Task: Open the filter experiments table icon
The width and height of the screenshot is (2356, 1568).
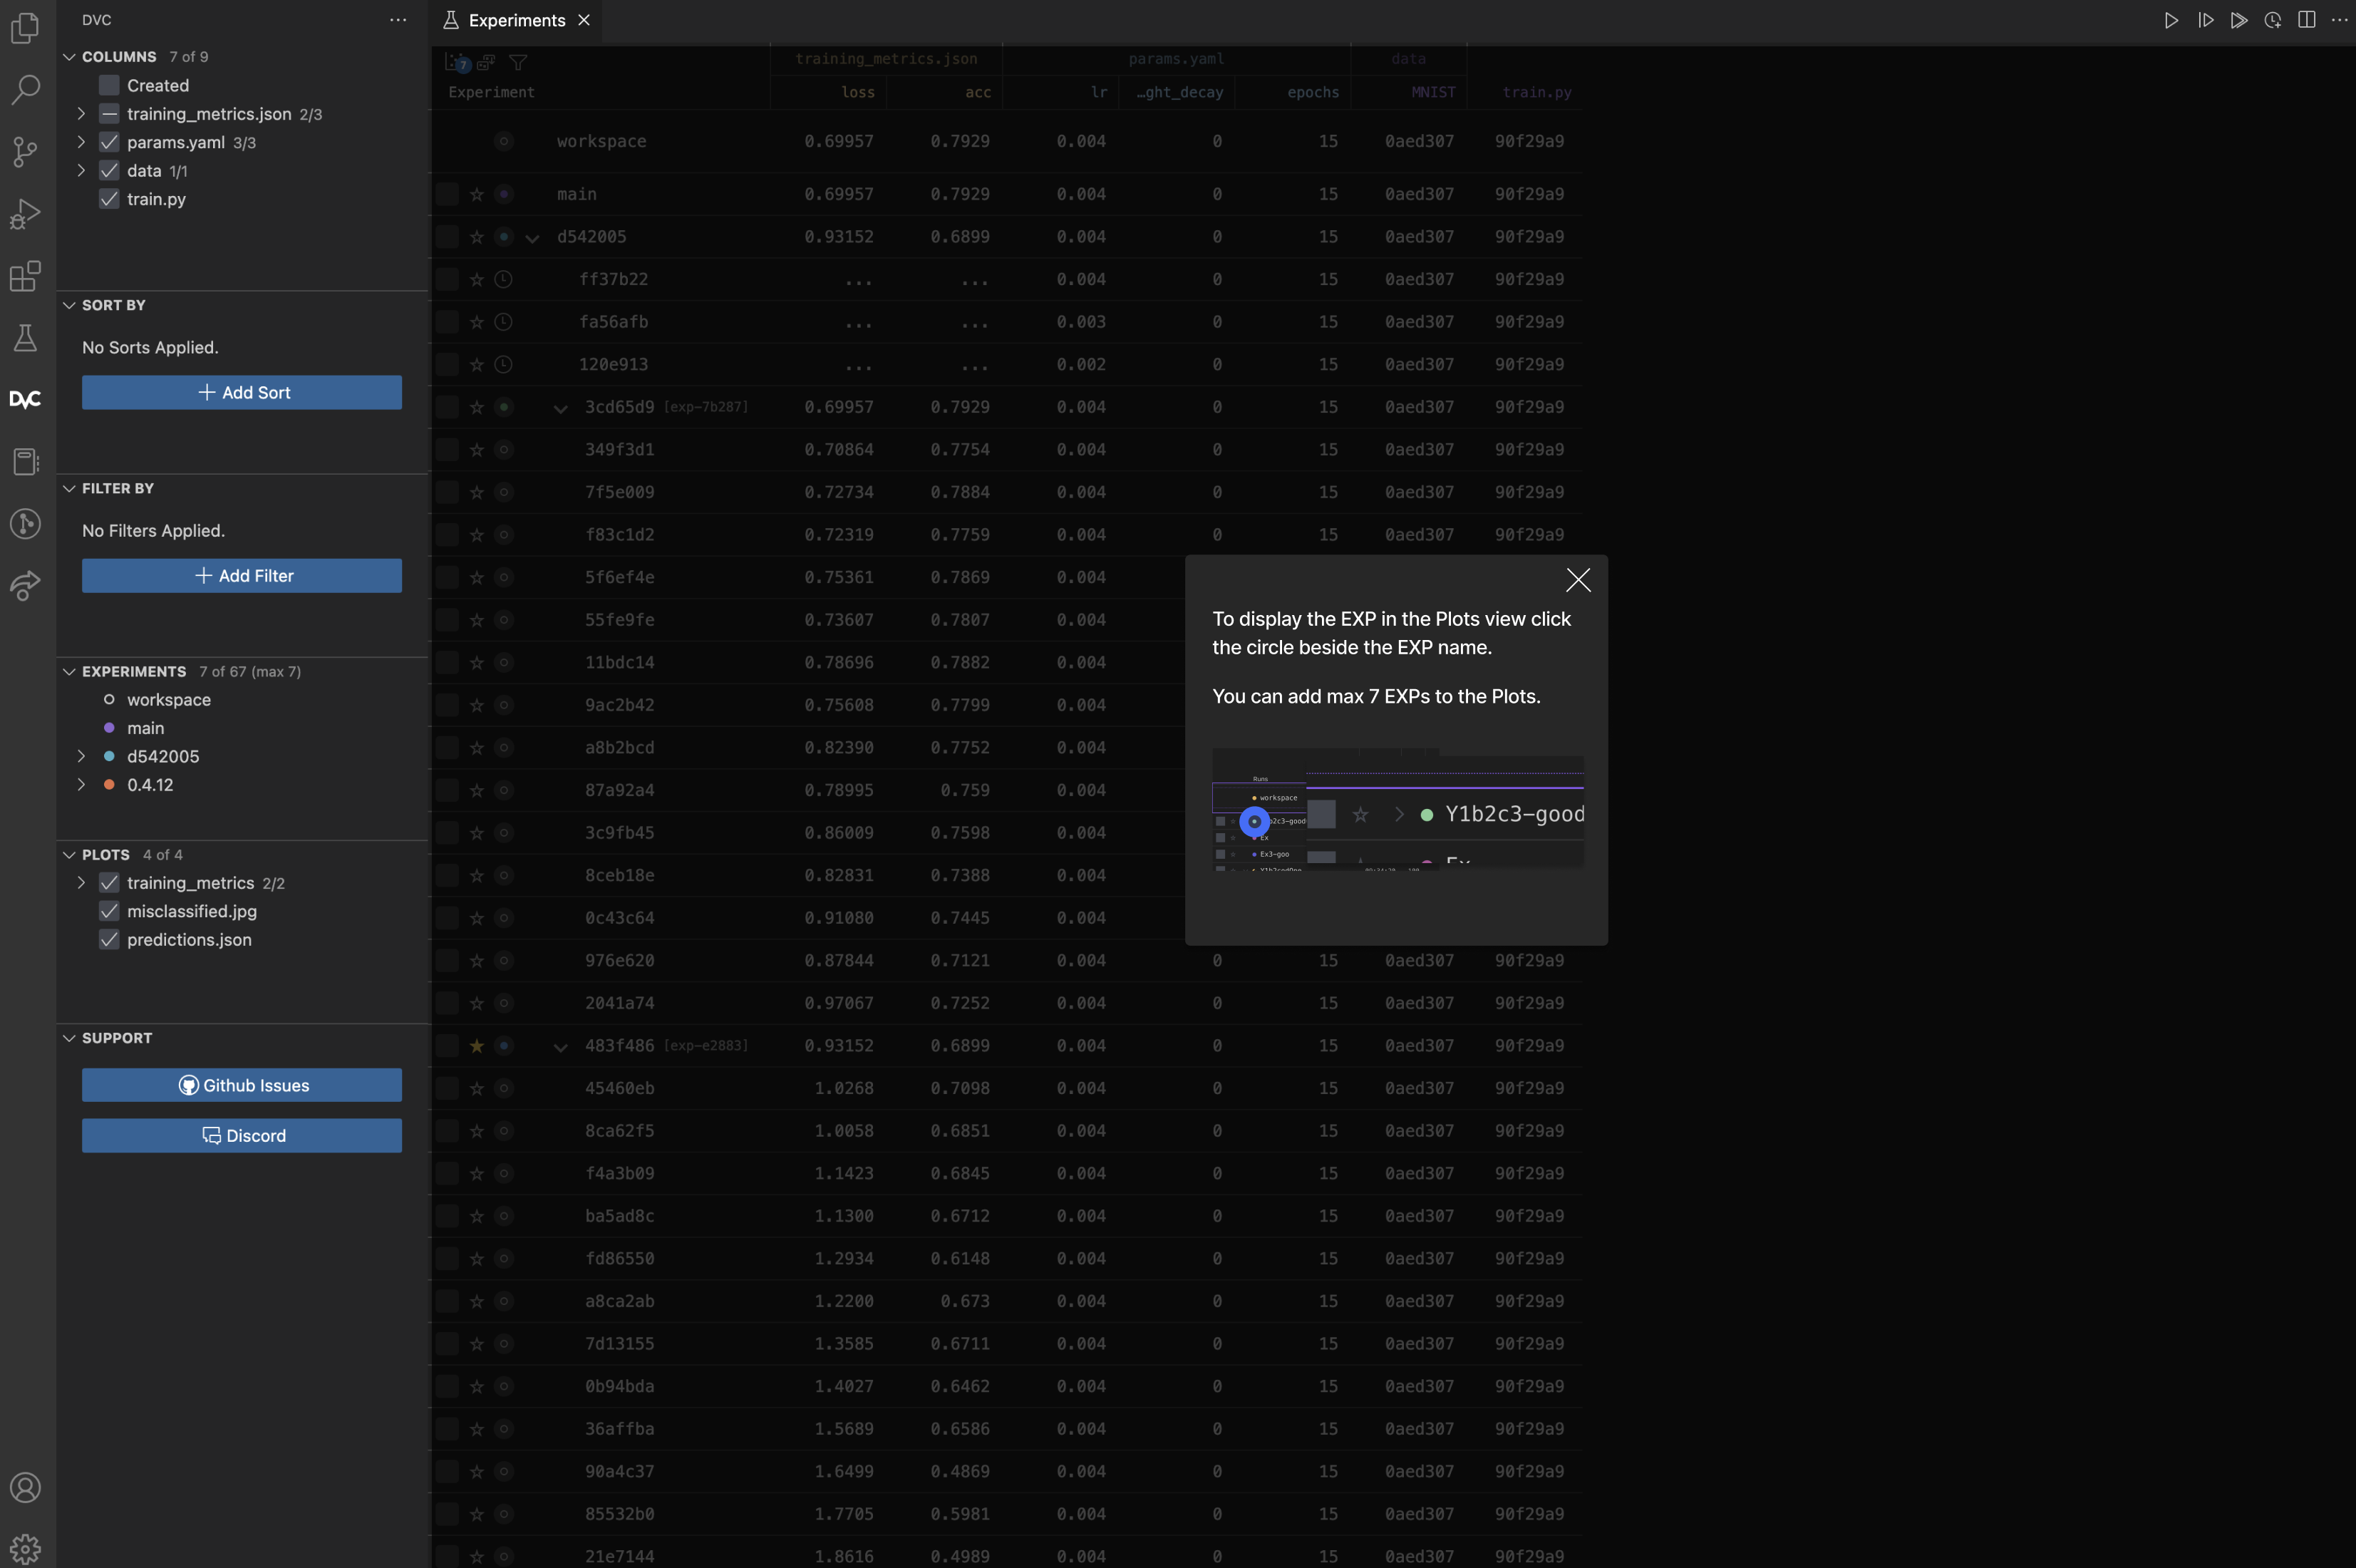Action: pyautogui.click(x=519, y=62)
